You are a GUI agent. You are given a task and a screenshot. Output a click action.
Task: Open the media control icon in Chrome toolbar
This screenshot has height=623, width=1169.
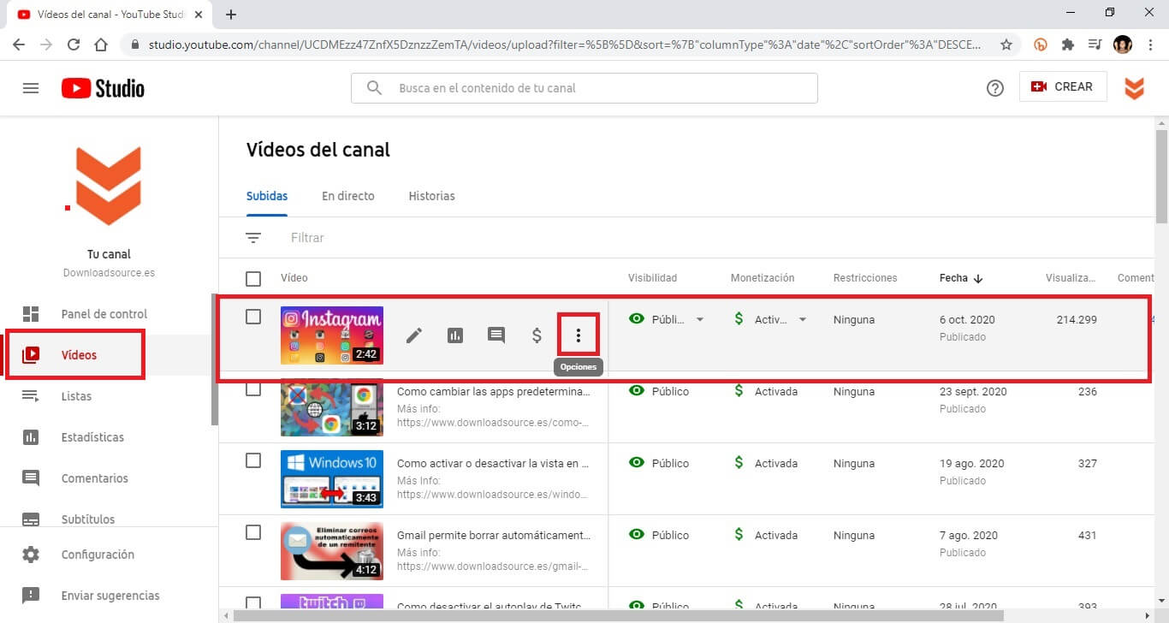1095,44
